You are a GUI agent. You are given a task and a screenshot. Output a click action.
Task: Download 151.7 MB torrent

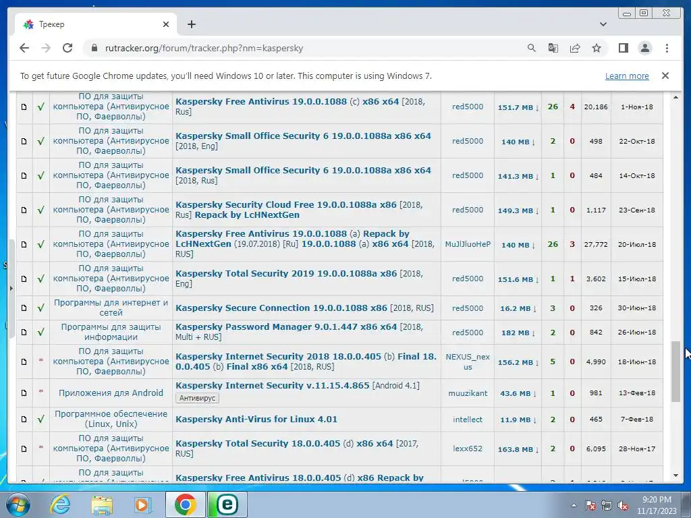pos(518,107)
